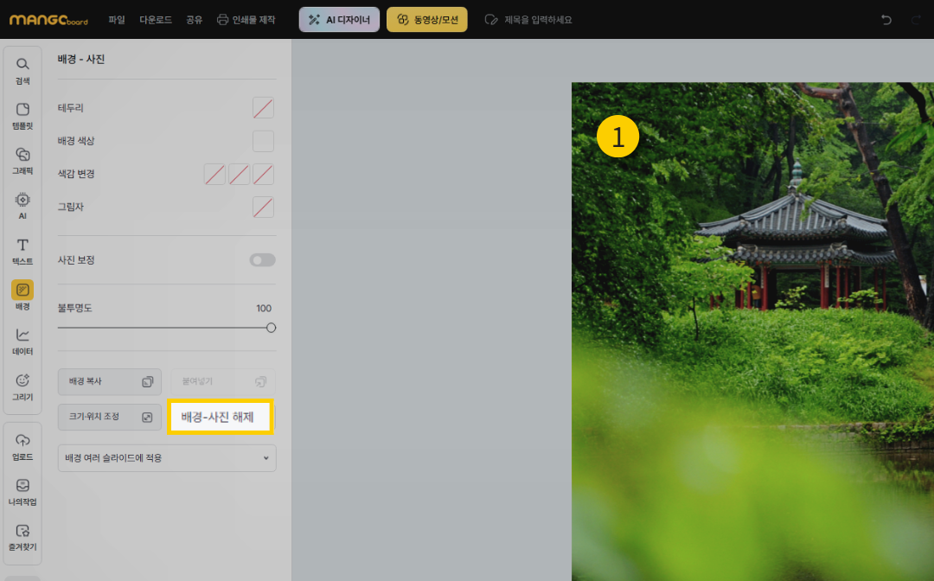Open the 업로드 upload panel

pyautogui.click(x=22, y=444)
